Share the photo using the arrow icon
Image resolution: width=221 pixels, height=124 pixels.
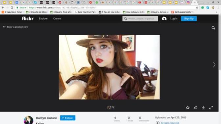[x=195, y=108]
